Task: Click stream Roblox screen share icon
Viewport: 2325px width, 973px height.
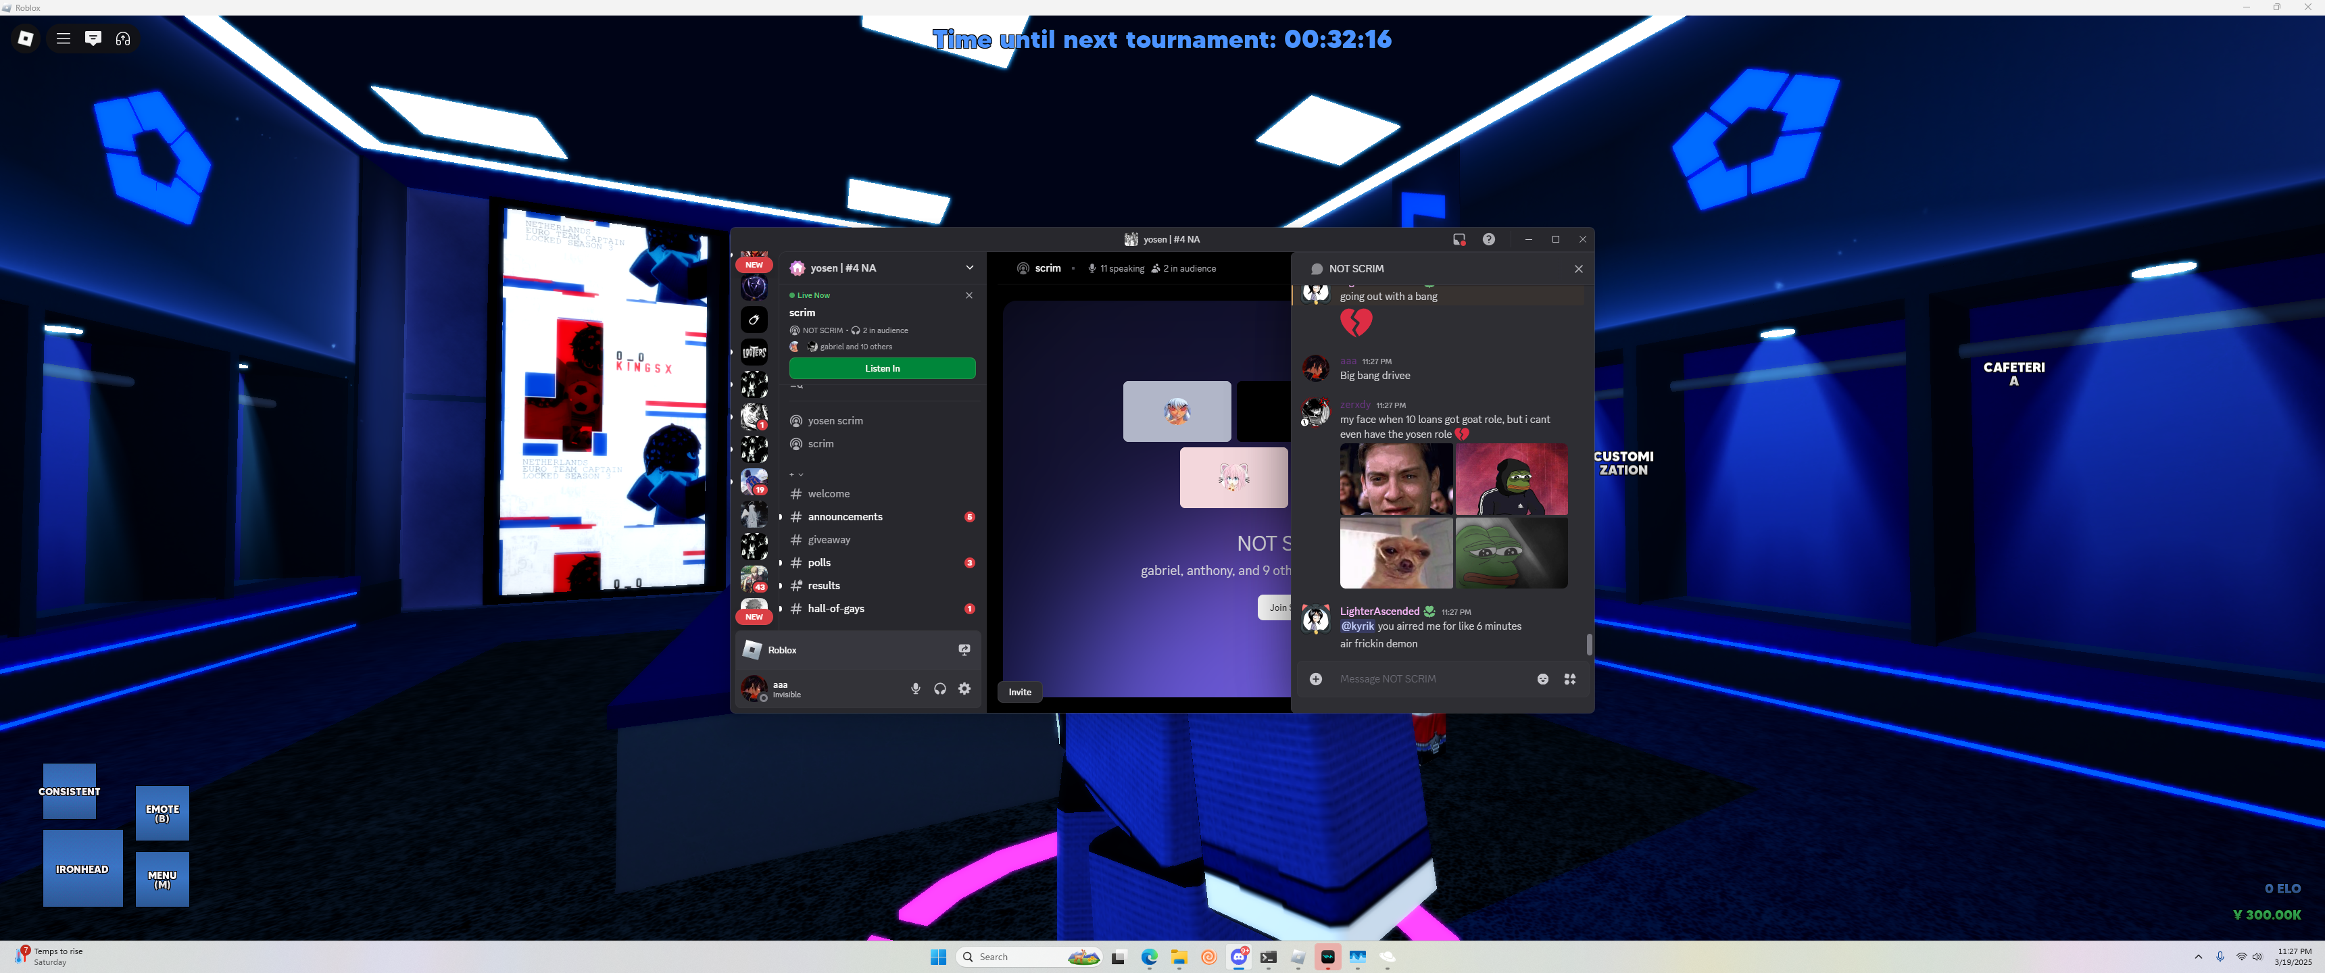Action: [x=964, y=650]
